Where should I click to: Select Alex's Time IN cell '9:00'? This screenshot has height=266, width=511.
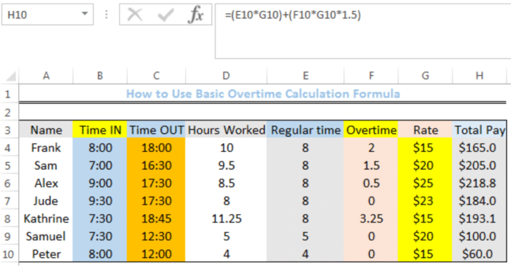pos(100,183)
